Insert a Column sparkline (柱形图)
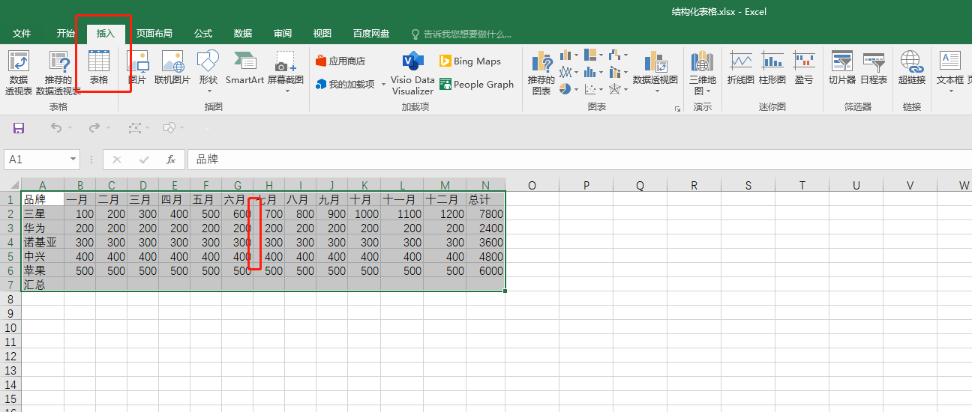The width and height of the screenshot is (972, 412). pyautogui.click(x=772, y=67)
